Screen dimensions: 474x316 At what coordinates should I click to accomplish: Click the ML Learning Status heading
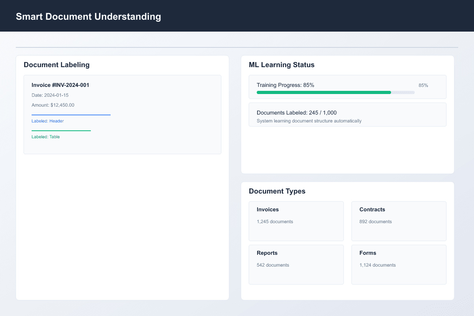pyautogui.click(x=282, y=65)
